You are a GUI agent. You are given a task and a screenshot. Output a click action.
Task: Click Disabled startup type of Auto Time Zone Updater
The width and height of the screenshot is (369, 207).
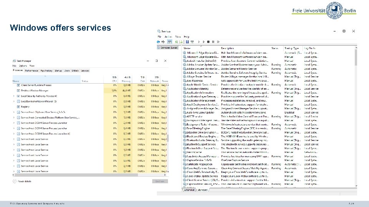coord(289,112)
